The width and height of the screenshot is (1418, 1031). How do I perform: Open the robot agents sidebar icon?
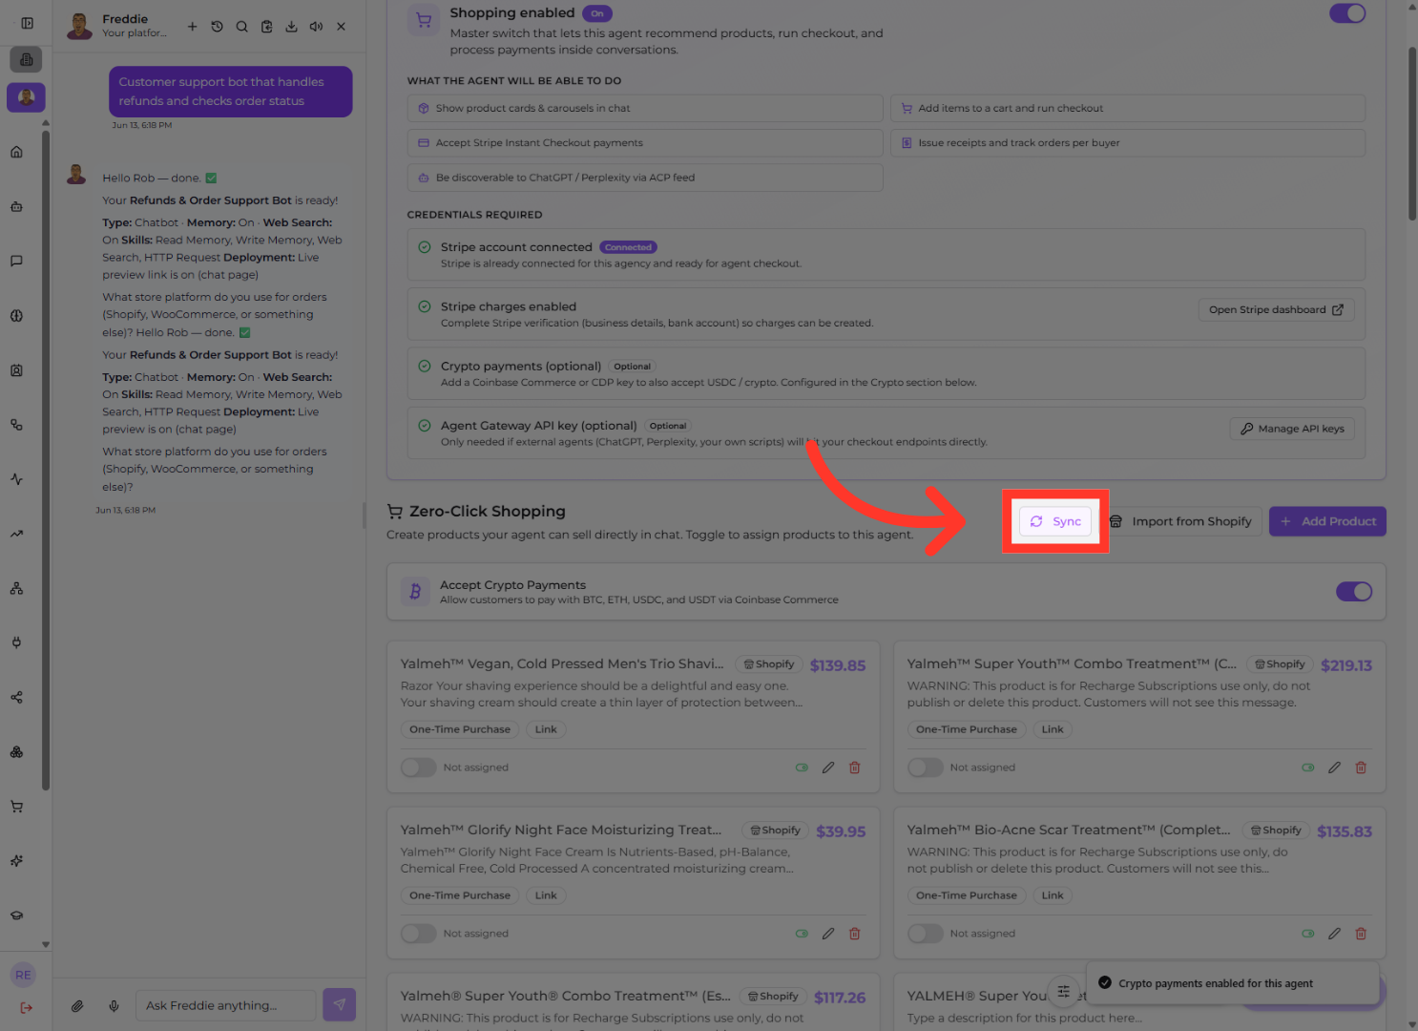pyautogui.click(x=16, y=206)
